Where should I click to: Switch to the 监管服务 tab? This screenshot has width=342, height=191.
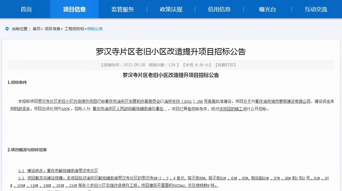tap(122, 9)
